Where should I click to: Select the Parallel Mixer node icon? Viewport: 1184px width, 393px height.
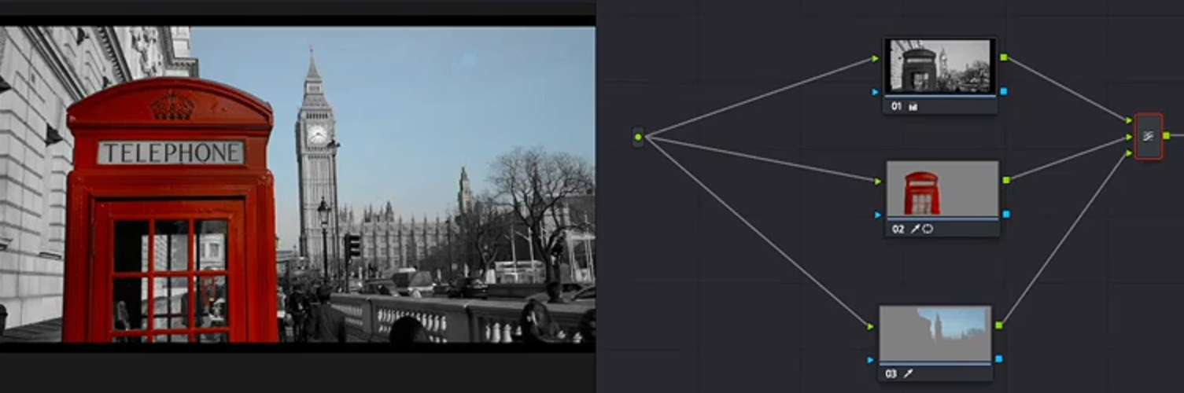1148,136
